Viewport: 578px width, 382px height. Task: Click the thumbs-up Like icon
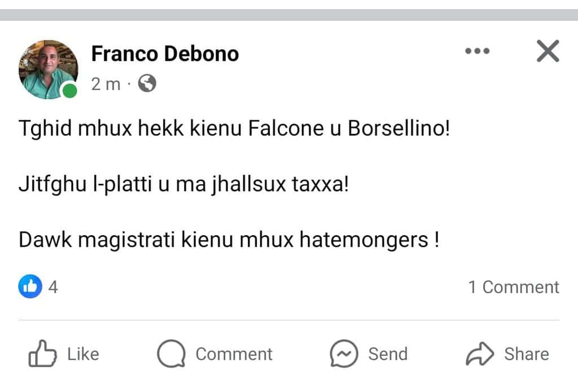pyautogui.click(x=42, y=354)
